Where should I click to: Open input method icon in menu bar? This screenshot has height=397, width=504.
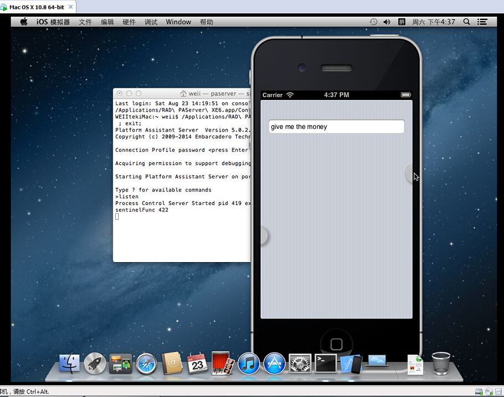click(x=401, y=22)
